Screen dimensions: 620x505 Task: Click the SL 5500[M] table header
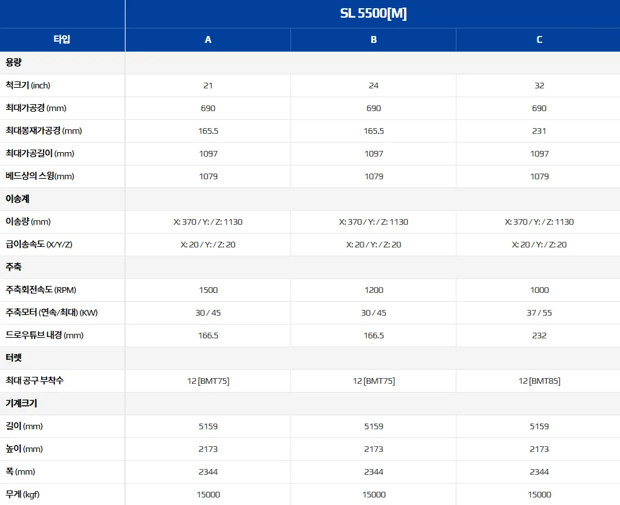click(373, 13)
